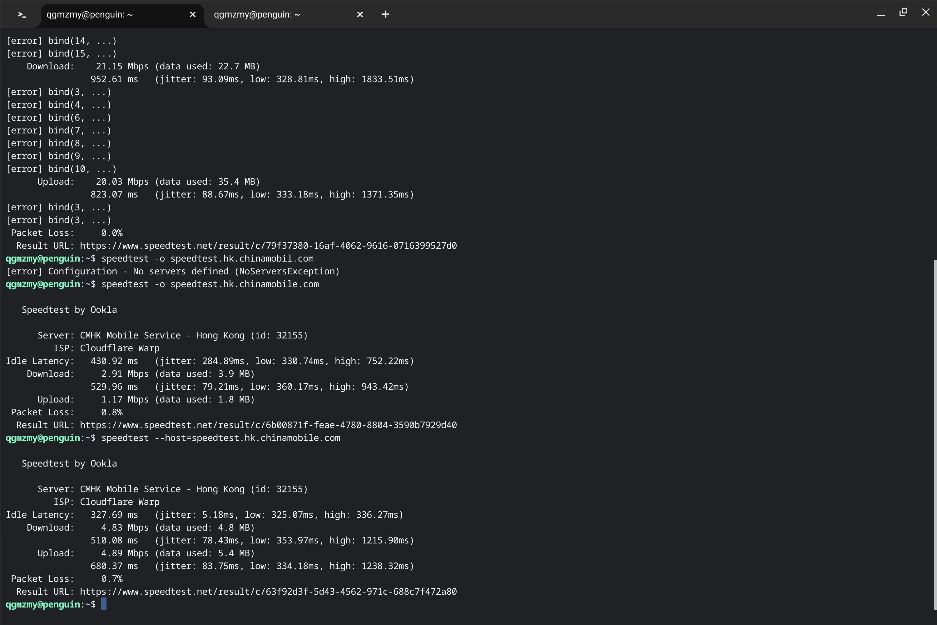This screenshot has height=625, width=937.
Task: Click the first 'Speedtest by Ookla' heading
Action: pos(69,310)
